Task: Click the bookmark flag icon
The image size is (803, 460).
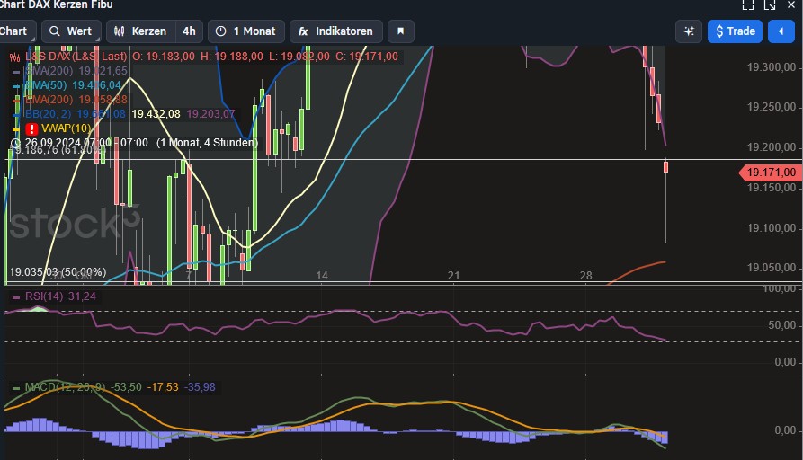Action: click(401, 31)
